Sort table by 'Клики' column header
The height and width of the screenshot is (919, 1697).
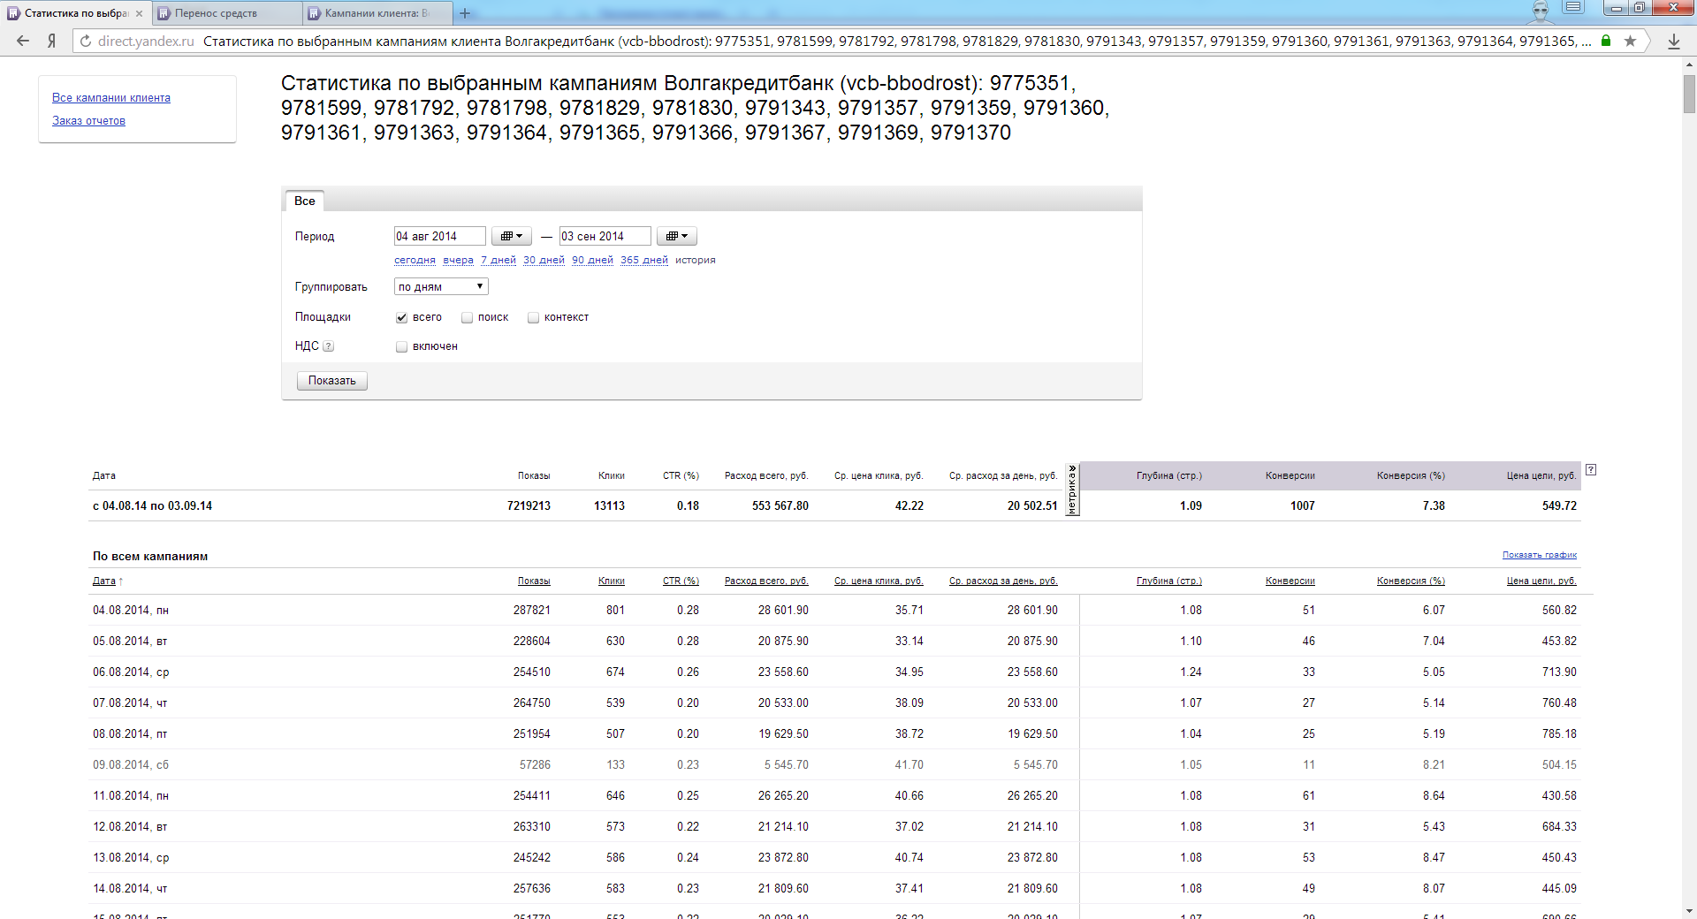pos(612,581)
